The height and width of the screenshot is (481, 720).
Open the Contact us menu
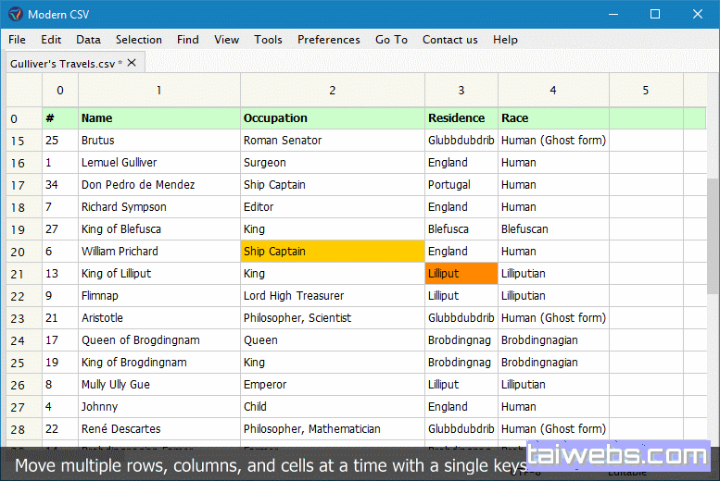click(450, 40)
